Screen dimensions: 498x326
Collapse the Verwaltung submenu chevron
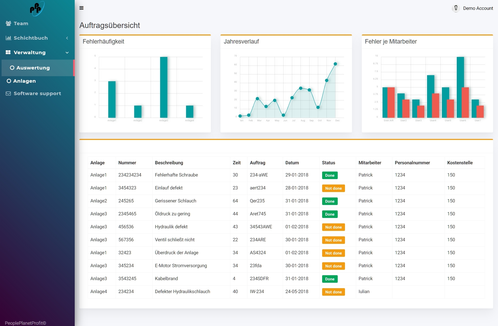tap(67, 53)
